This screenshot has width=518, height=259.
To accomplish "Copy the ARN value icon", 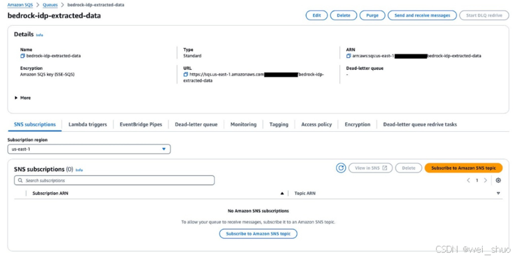I will pos(348,56).
